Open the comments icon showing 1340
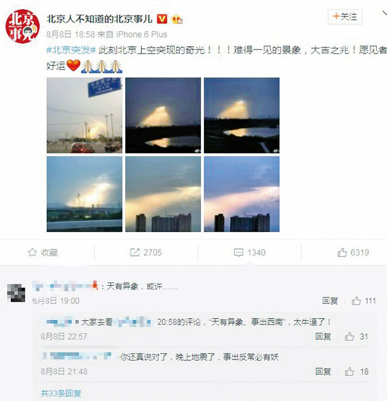The height and width of the screenshot is (401, 387). 238,253
